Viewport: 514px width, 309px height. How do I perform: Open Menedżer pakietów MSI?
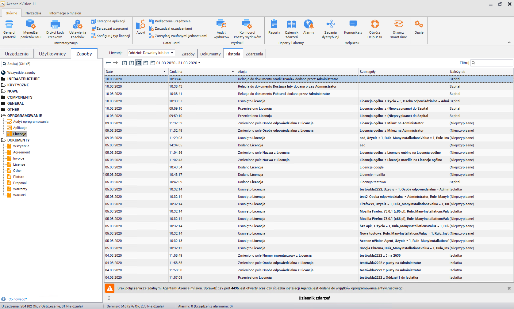pos(31,24)
